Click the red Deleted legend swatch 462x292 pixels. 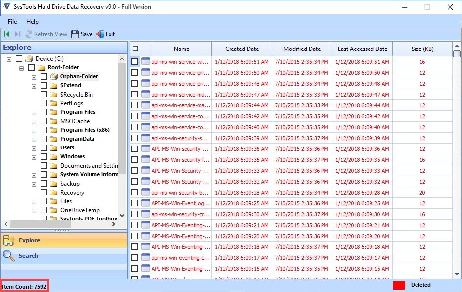click(x=399, y=285)
